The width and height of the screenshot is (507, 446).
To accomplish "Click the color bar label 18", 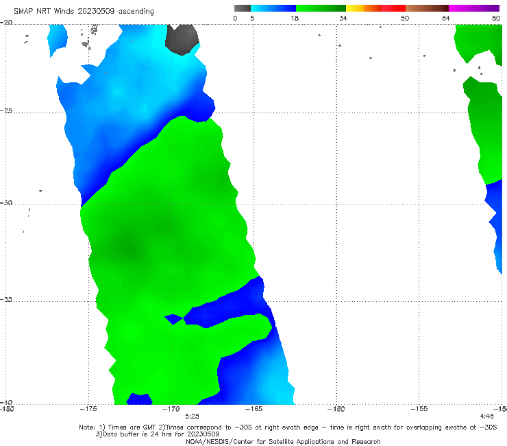I will (x=295, y=19).
